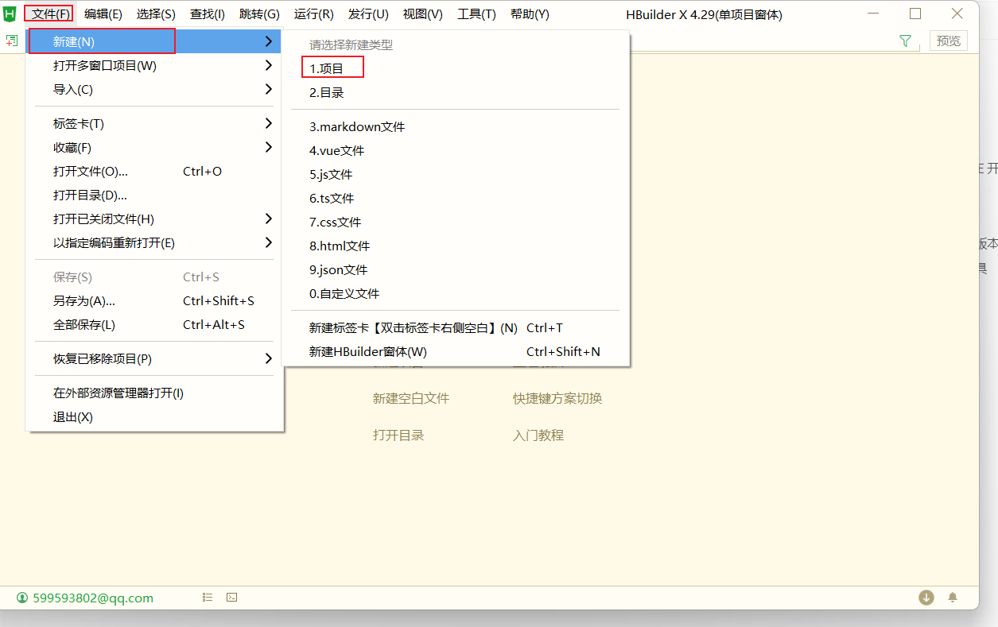The image size is (998, 627).
Task: Choose 打开目录(D)... from the File menu
Action: click(x=155, y=195)
